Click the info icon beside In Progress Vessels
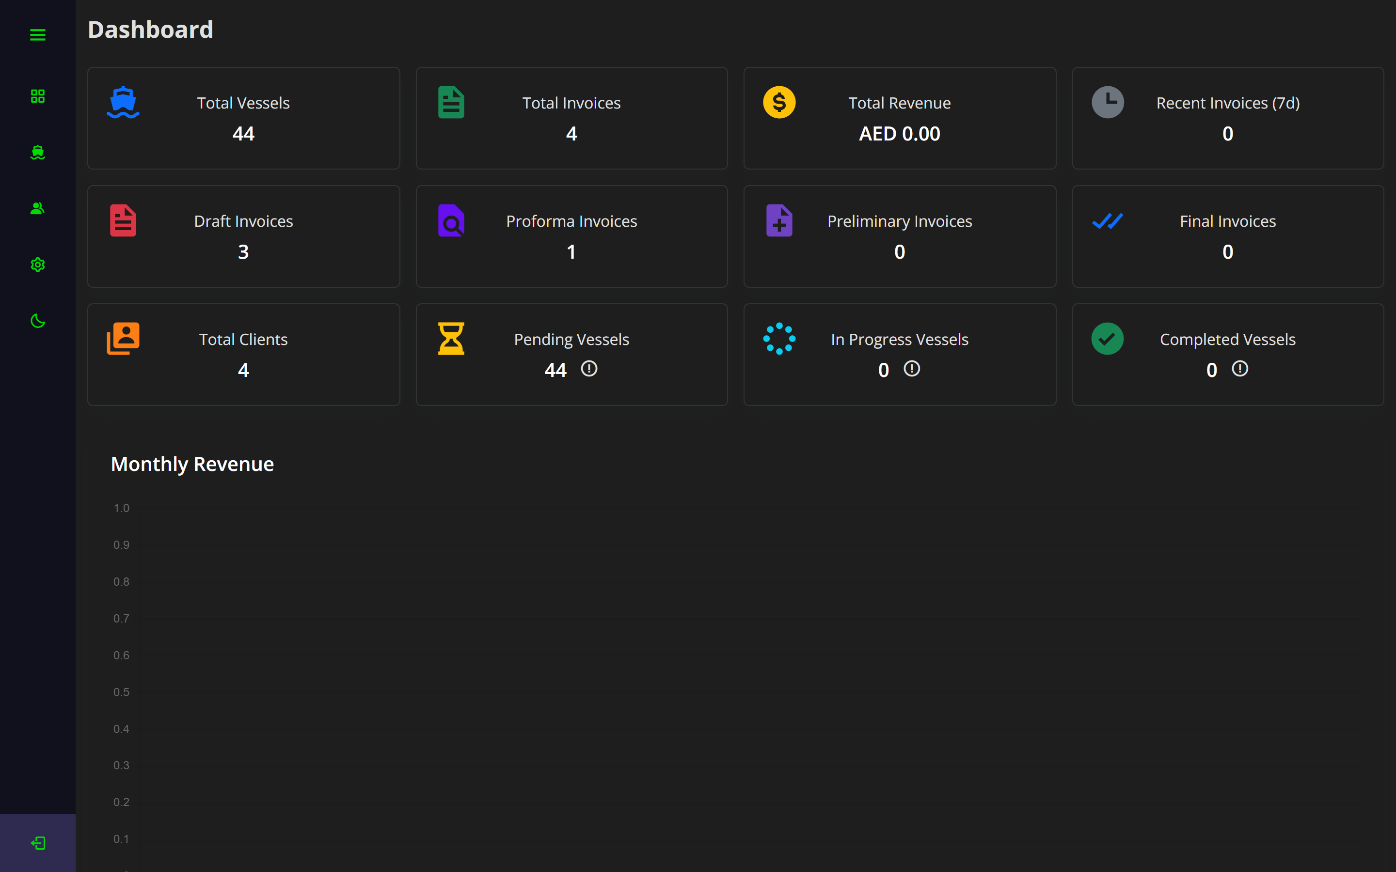The image size is (1396, 872). pos(911,369)
